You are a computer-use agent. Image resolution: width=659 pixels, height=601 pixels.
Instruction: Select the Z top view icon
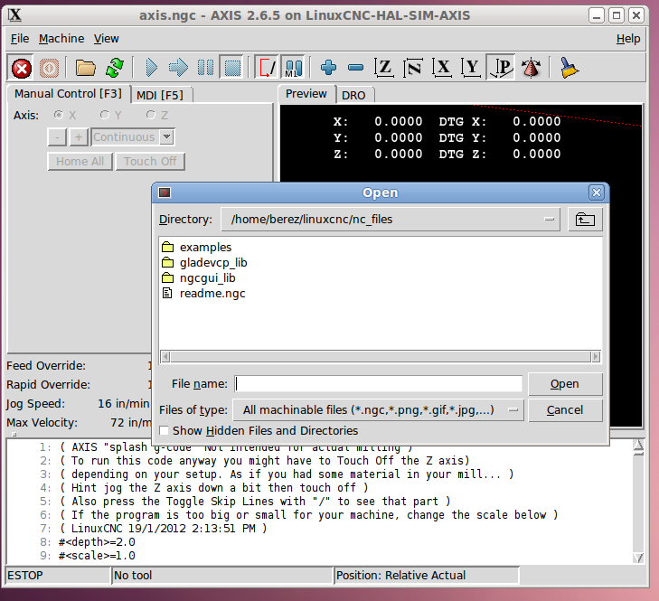tap(385, 68)
